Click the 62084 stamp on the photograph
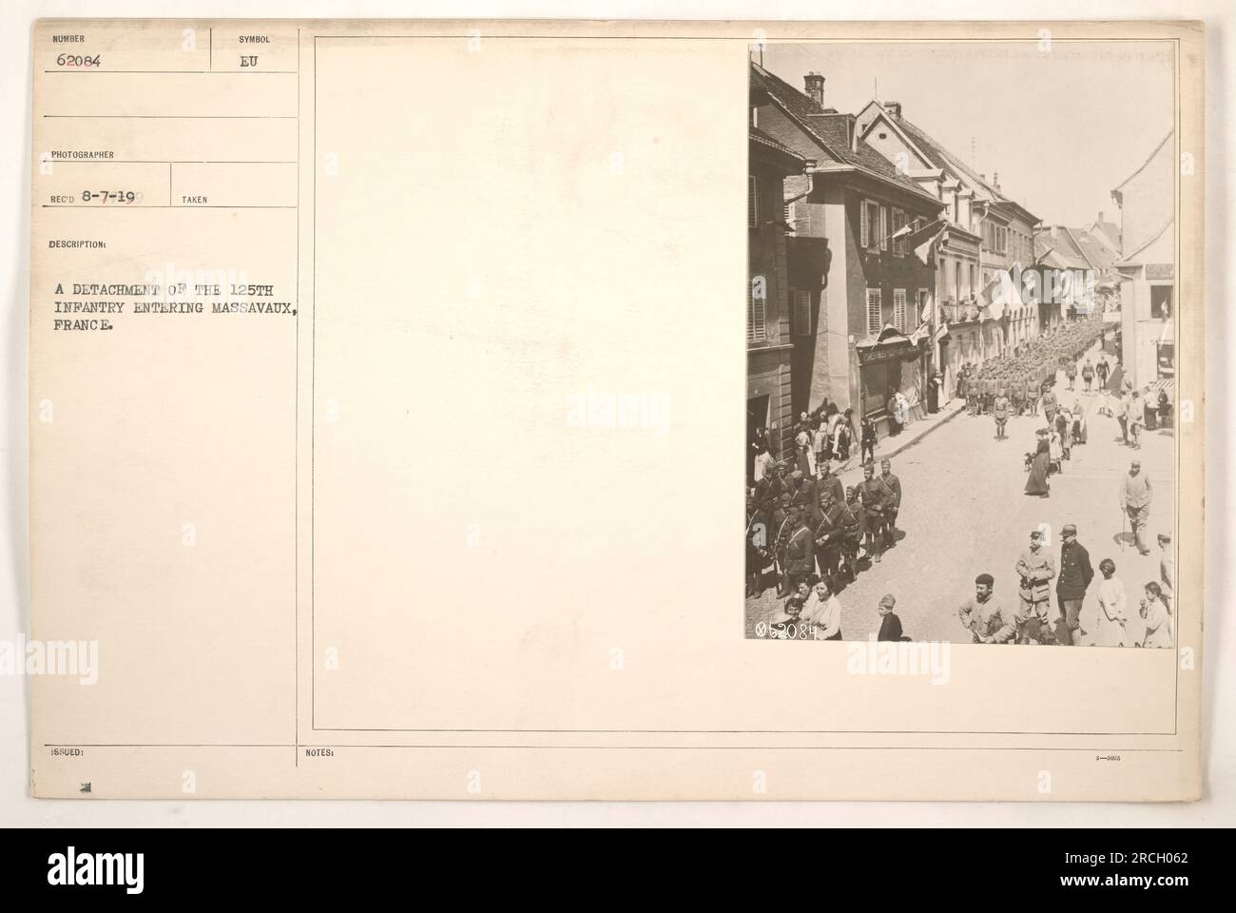 point(786,632)
